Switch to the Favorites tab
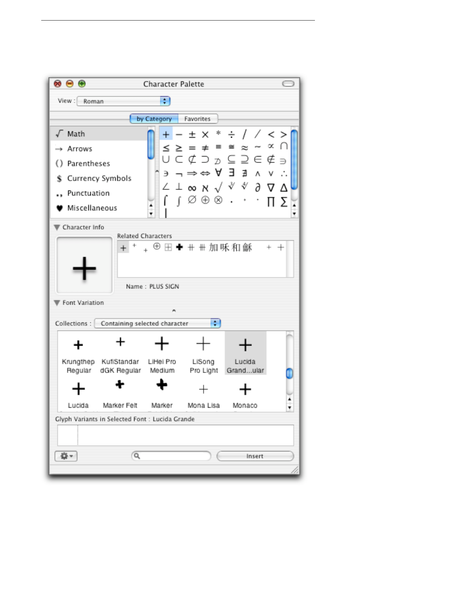The image size is (468, 606). (x=197, y=119)
